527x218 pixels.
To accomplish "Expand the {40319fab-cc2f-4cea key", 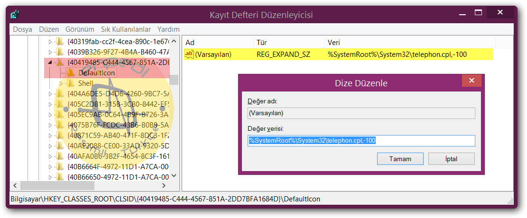I will coord(50,42).
